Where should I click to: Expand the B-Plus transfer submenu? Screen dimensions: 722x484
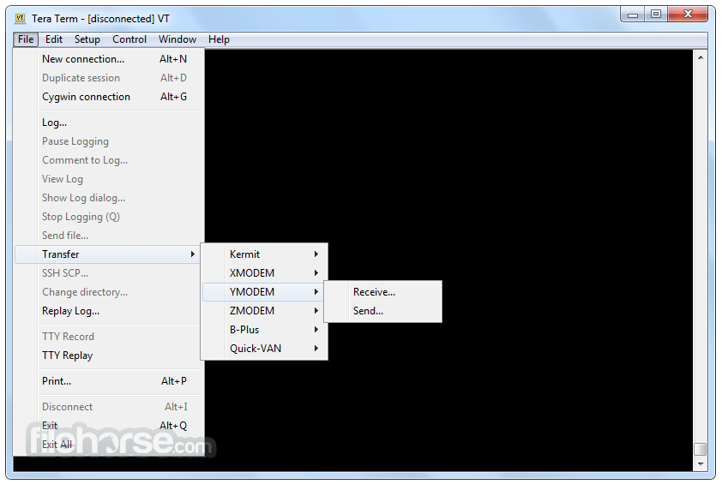click(x=264, y=330)
